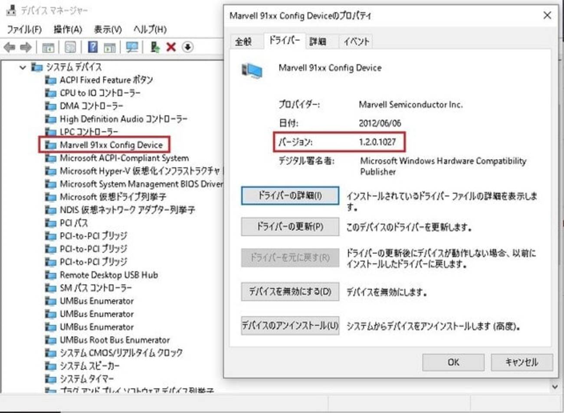564x413 pixels.
Task: Select High Definition Audio コントローラー device
Action: click(x=117, y=119)
